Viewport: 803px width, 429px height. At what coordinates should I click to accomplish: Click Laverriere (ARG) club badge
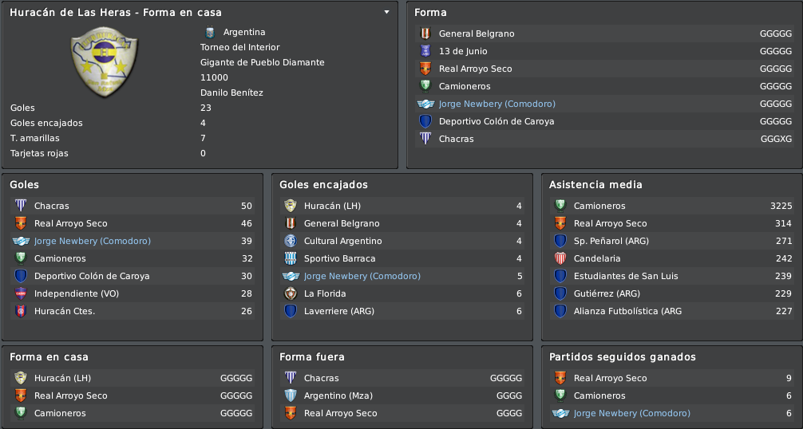(291, 311)
